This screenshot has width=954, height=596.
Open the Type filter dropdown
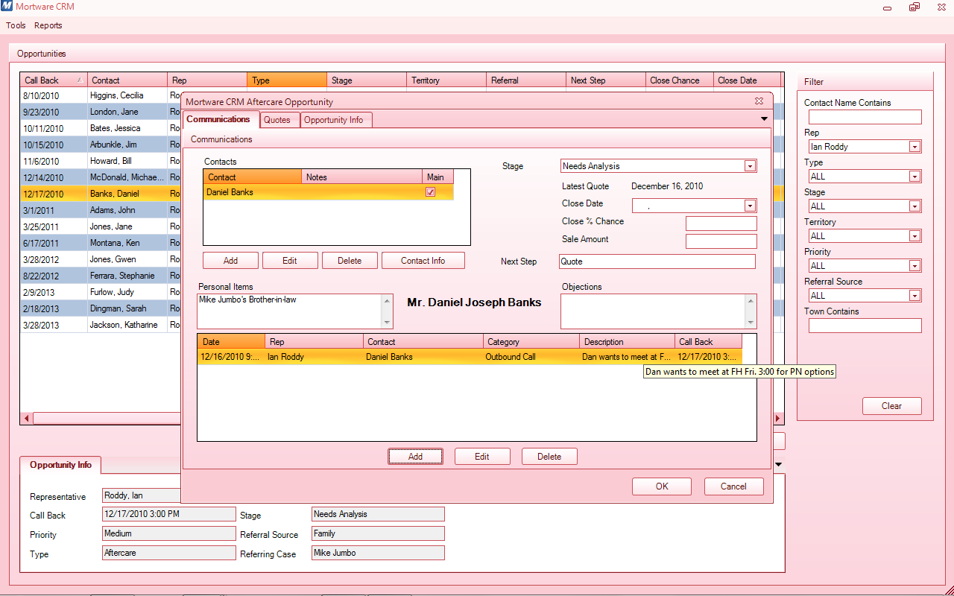click(914, 177)
